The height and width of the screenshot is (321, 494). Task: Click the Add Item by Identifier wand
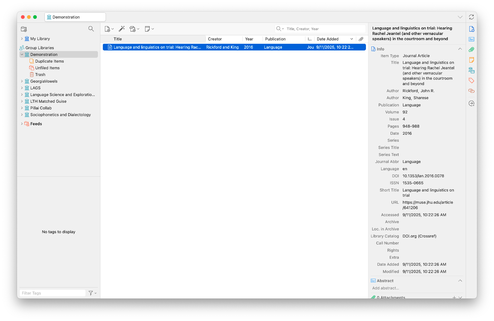[122, 29]
